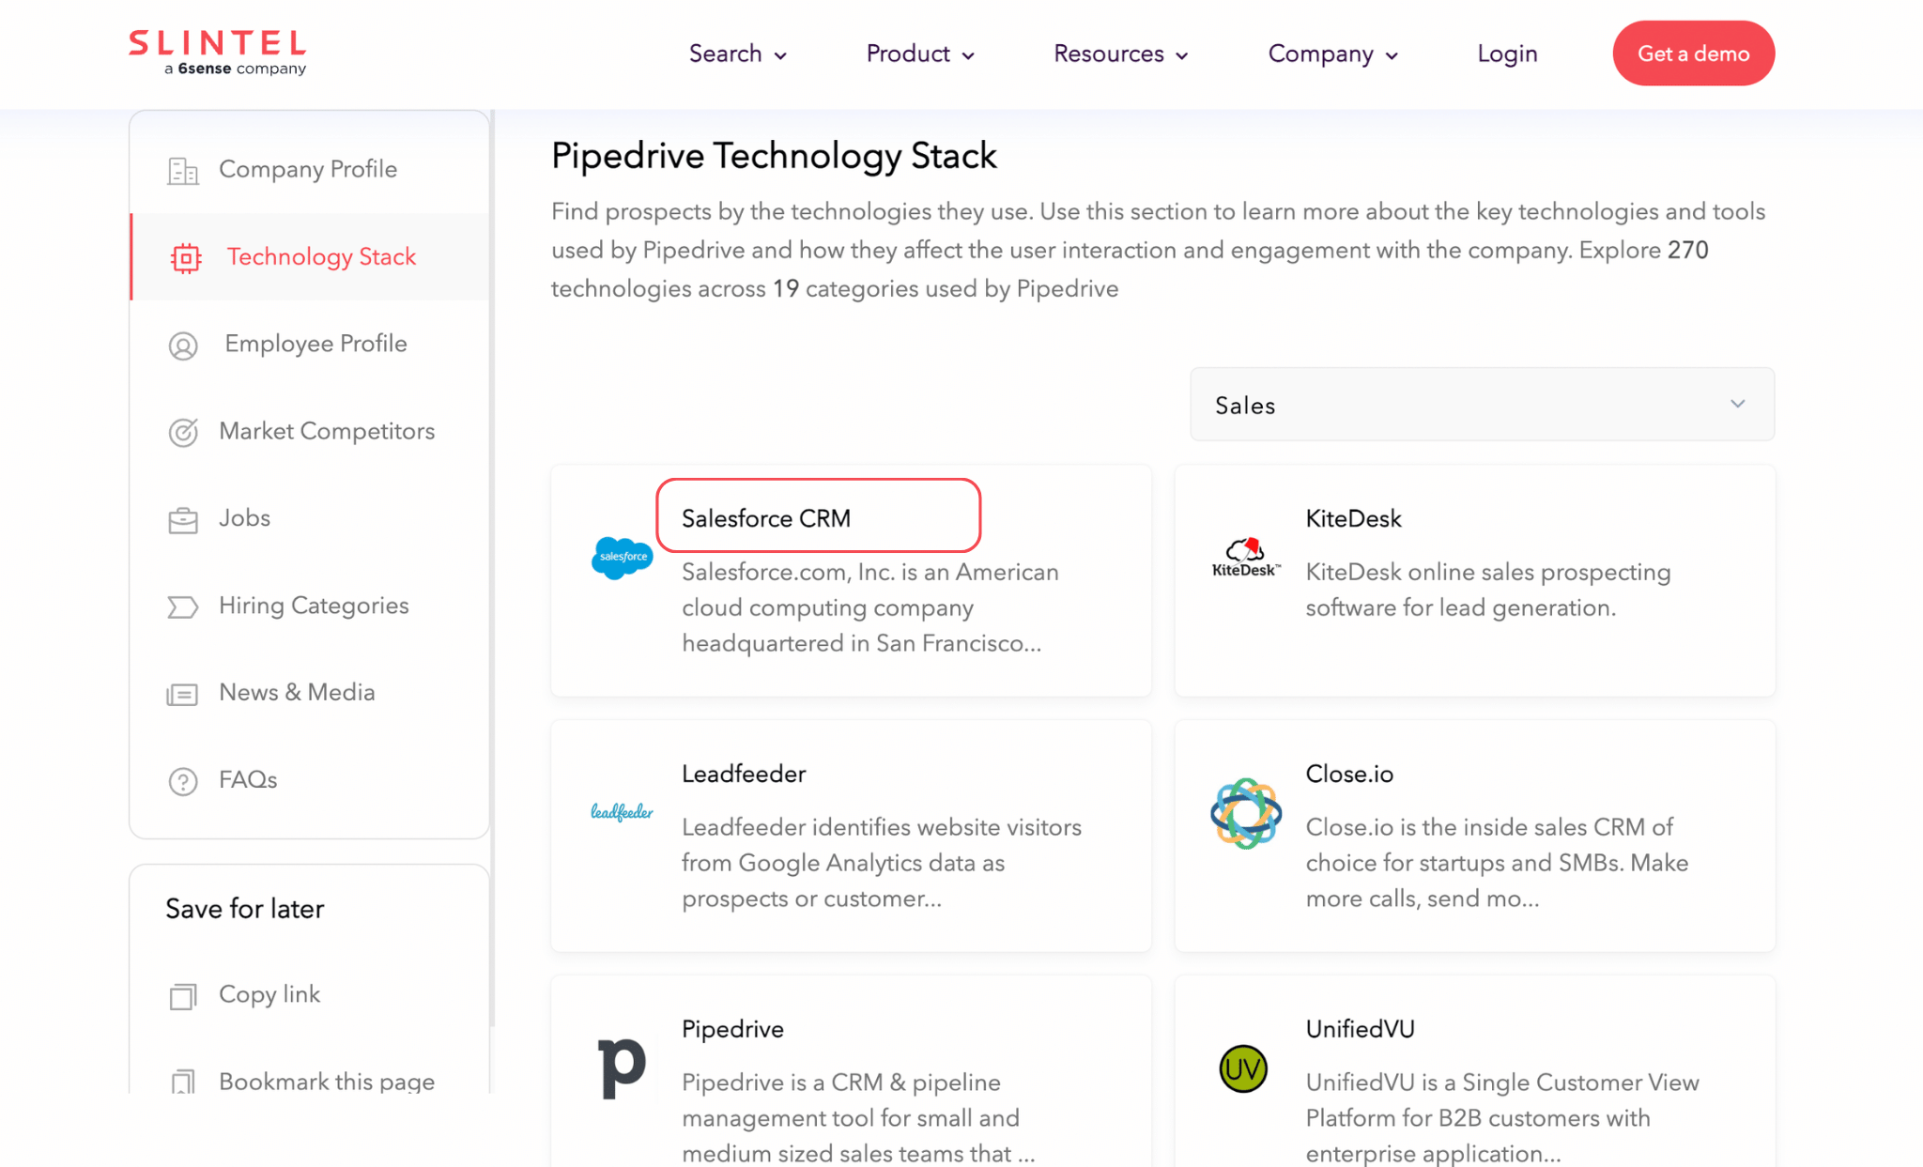Click the News & Media newspaper icon
This screenshot has height=1167, width=1923.
coord(182,694)
